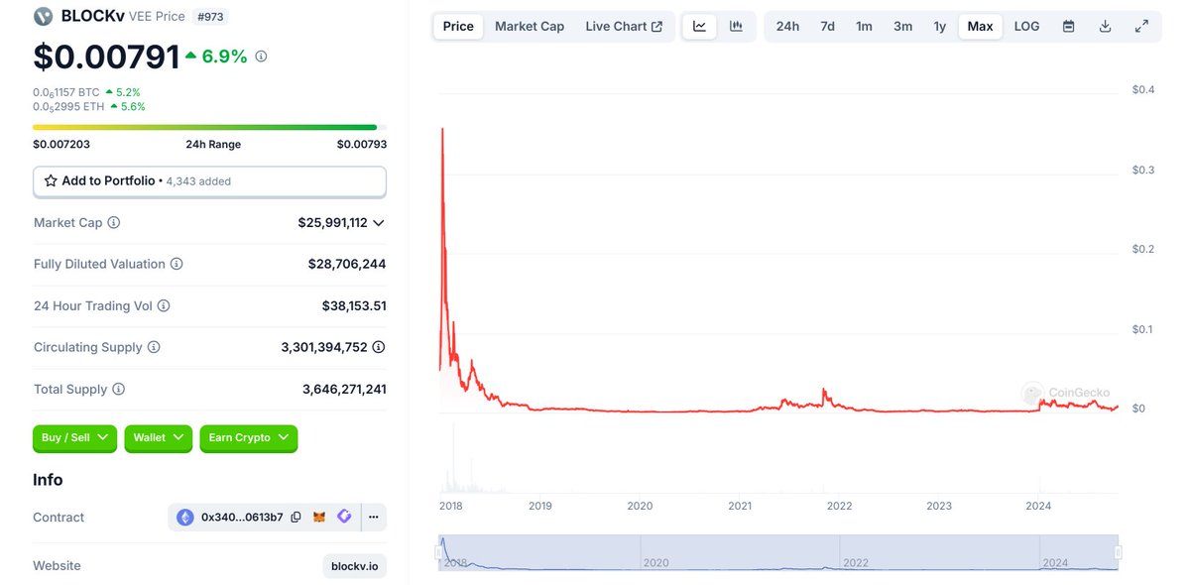Open the Wallet dropdown
1190x585 pixels.
point(159,438)
